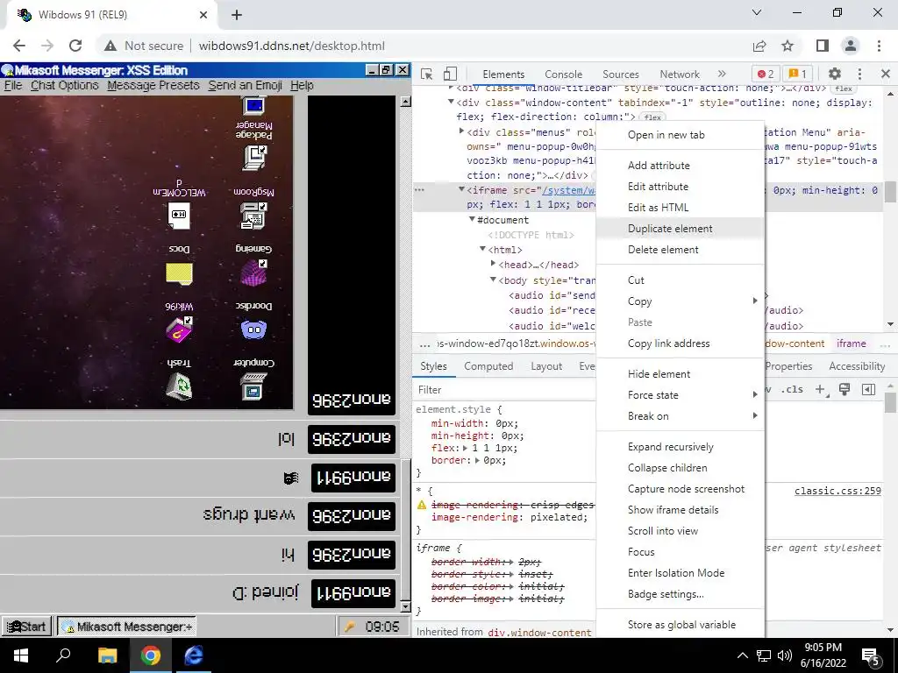Open Send an Emoji menu
This screenshot has width=898, height=673.
point(246,85)
